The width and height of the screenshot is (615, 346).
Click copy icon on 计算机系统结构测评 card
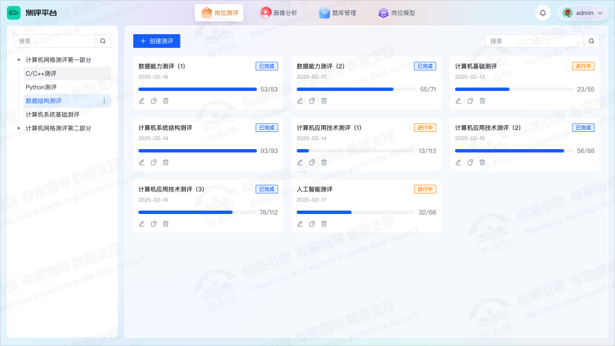click(154, 162)
